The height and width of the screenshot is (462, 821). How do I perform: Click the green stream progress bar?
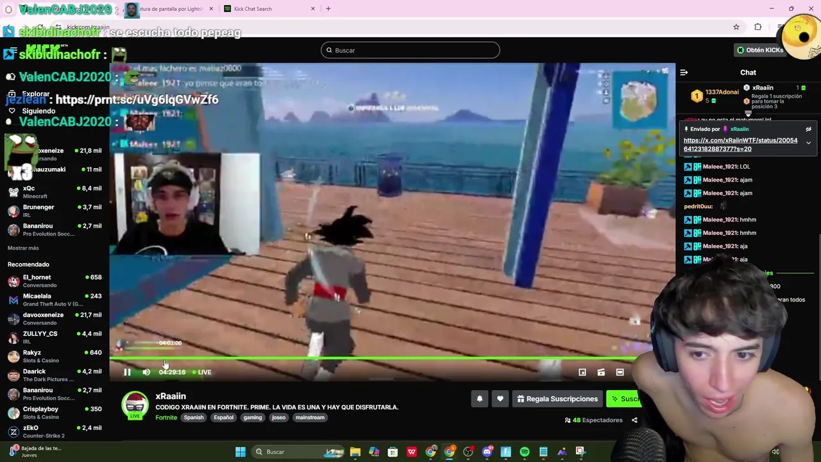pyautogui.click(x=372, y=358)
